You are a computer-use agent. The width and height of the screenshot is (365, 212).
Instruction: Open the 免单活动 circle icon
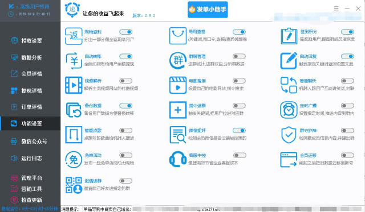click(x=74, y=160)
